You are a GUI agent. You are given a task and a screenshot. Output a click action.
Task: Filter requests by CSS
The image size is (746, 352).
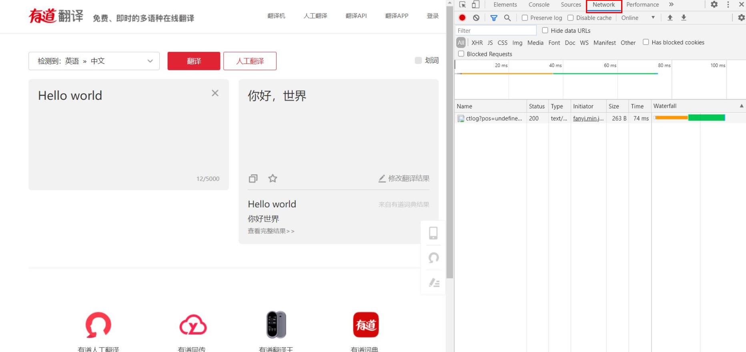point(503,43)
